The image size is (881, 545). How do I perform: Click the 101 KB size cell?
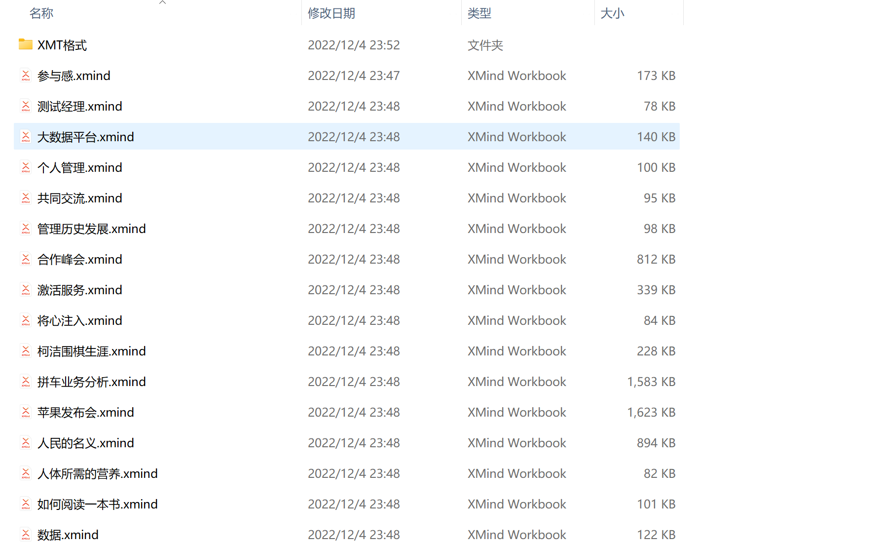click(656, 504)
